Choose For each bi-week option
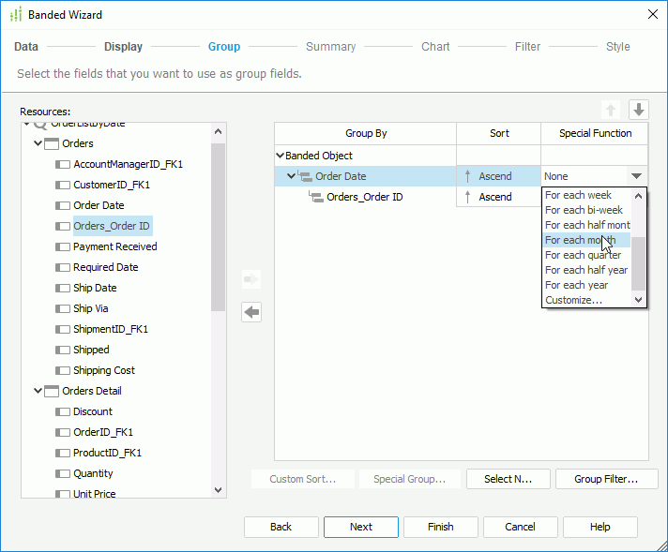 tap(586, 210)
